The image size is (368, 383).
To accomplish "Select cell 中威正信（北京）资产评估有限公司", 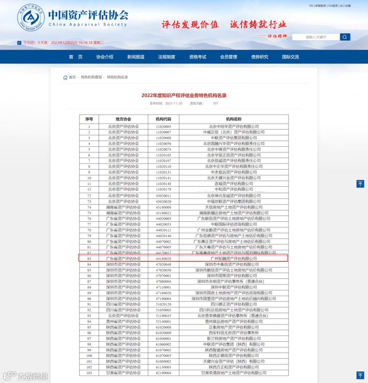I will tap(234, 132).
